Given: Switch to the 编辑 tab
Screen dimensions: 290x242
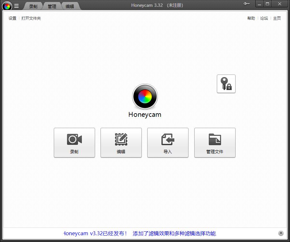Looking at the screenshot, I should click(70, 6).
